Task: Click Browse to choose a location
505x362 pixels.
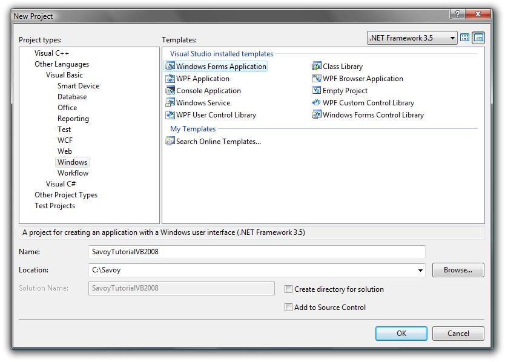Action: 458,270
